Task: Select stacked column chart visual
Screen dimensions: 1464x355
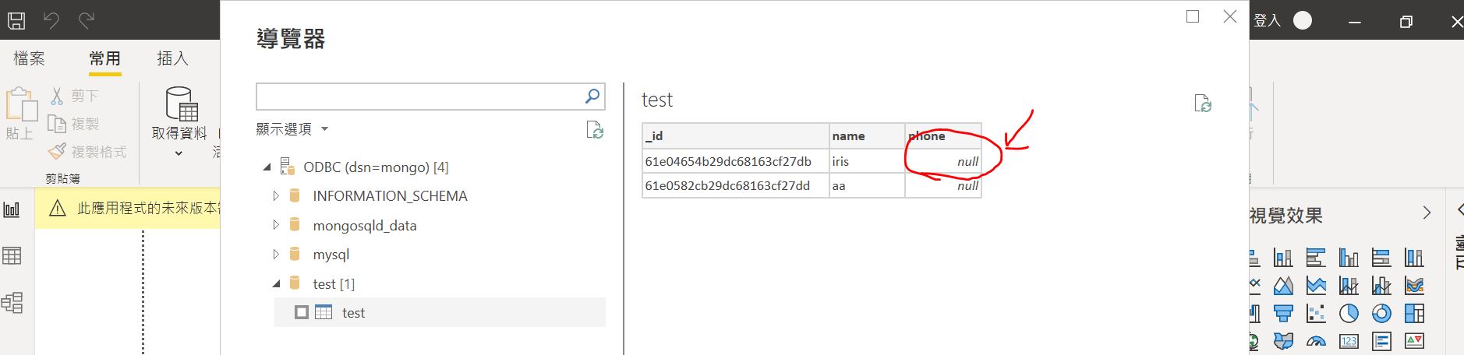Action: click(x=1283, y=257)
